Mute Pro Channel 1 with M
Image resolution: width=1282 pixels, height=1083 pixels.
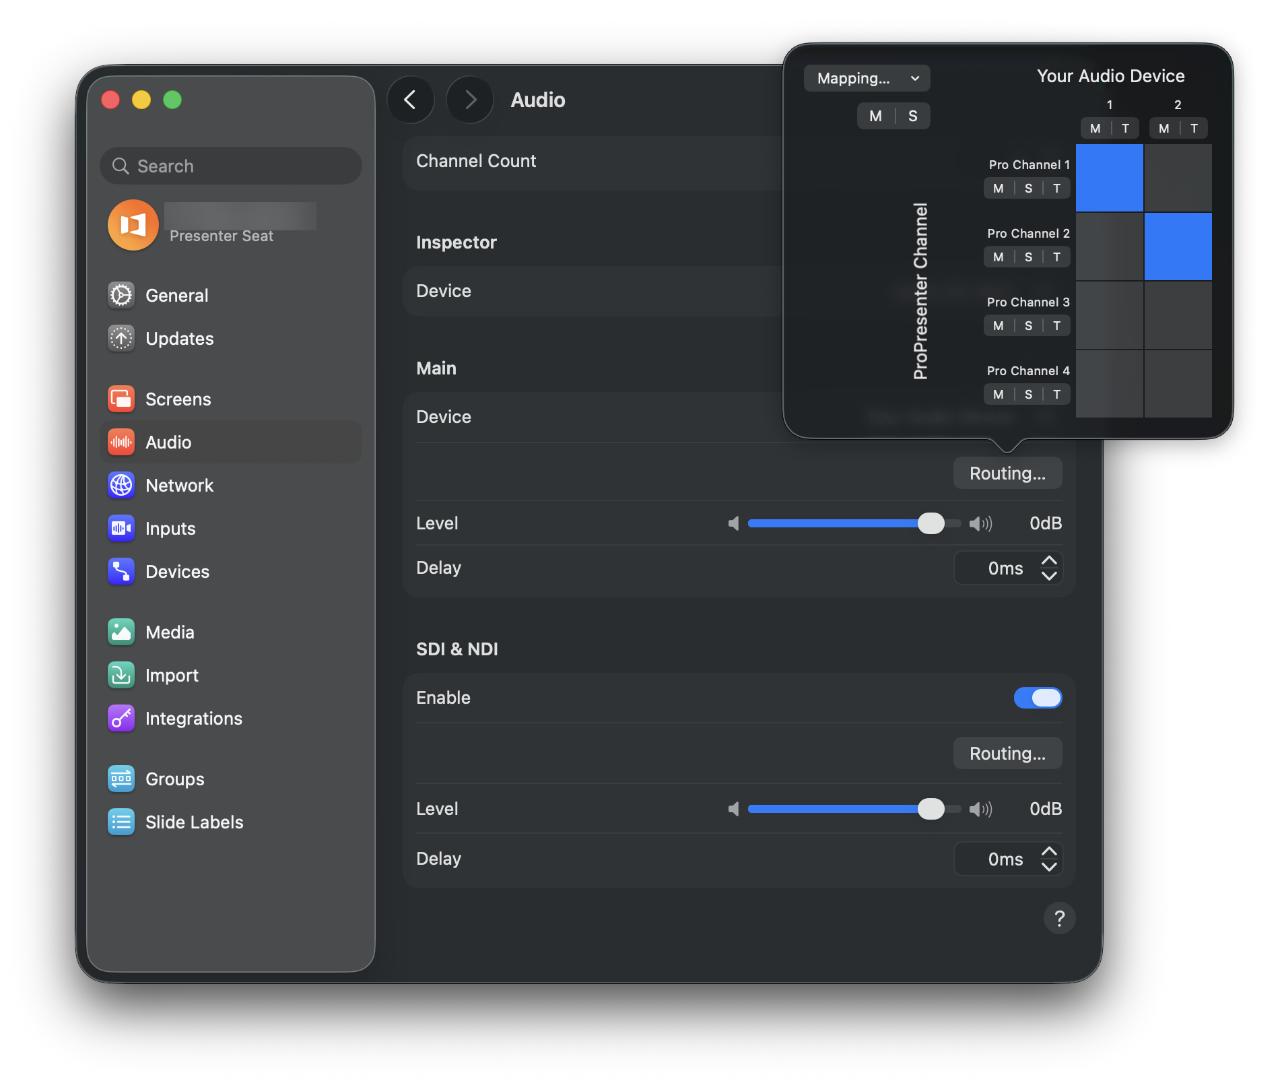point(999,189)
